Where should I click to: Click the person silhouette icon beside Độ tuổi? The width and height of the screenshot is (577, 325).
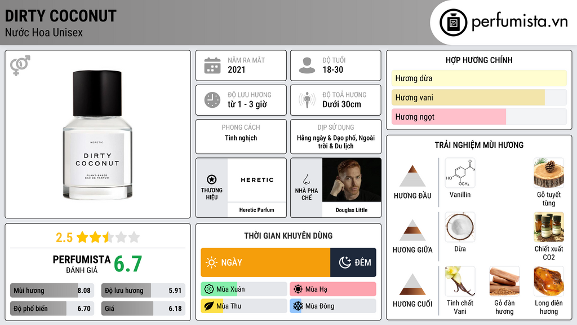(x=307, y=65)
